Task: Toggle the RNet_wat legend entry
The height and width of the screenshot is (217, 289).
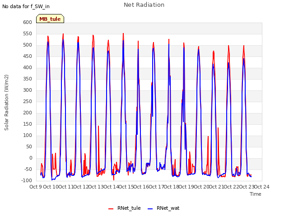Action: [x=163, y=208]
